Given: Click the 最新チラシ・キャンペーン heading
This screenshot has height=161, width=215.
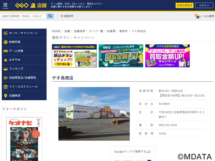Looking at the screenshot, I should coord(73,38).
